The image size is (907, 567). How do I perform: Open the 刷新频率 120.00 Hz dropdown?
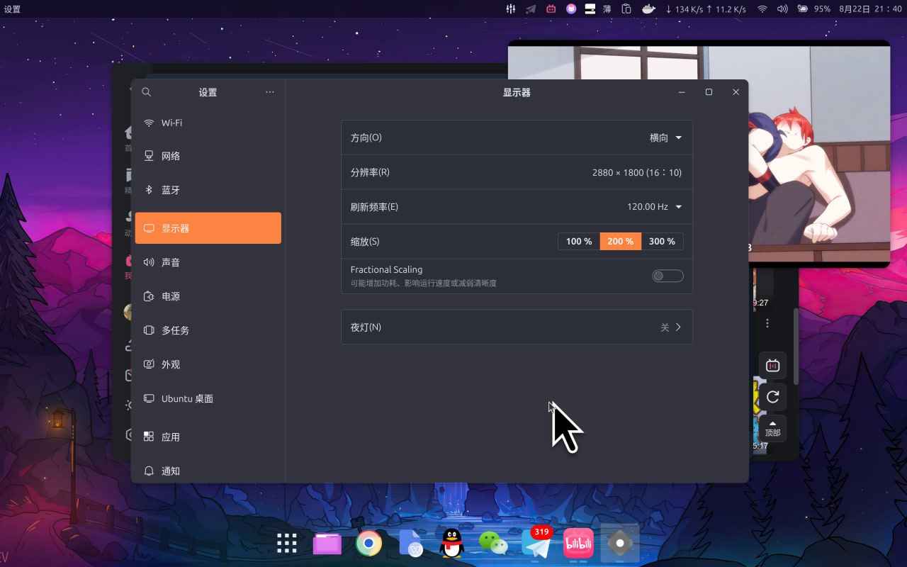coord(654,207)
